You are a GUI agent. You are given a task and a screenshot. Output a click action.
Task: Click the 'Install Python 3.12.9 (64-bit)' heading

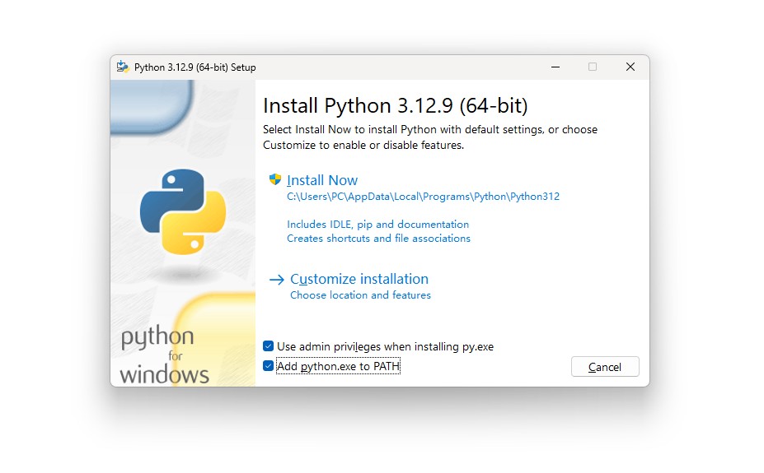pyautogui.click(x=395, y=105)
